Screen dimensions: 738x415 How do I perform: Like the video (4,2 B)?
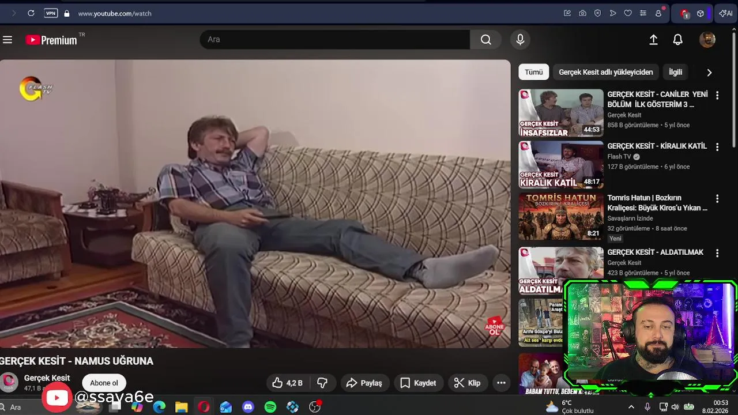click(x=288, y=383)
